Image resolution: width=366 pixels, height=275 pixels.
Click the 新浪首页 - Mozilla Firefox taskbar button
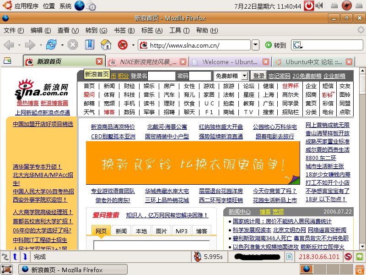(73, 269)
